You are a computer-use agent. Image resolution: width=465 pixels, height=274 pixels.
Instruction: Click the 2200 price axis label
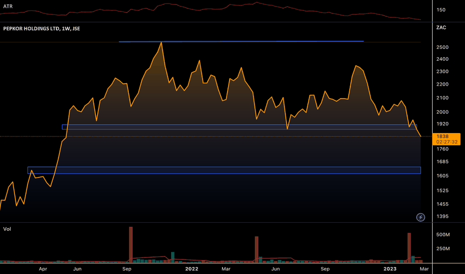click(443, 84)
